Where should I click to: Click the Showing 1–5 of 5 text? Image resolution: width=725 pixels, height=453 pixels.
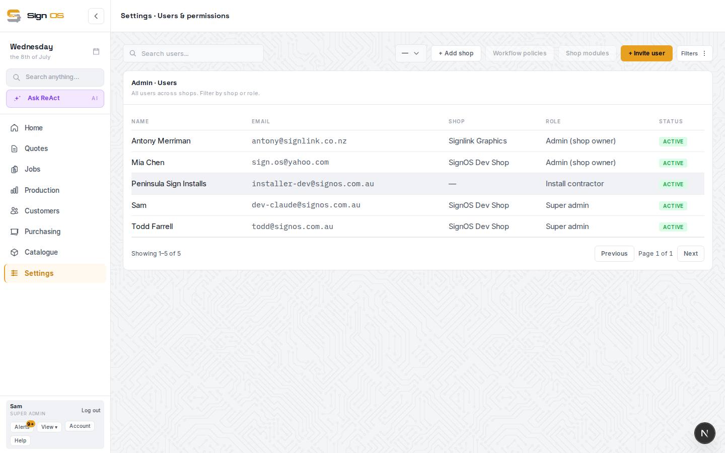156,254
